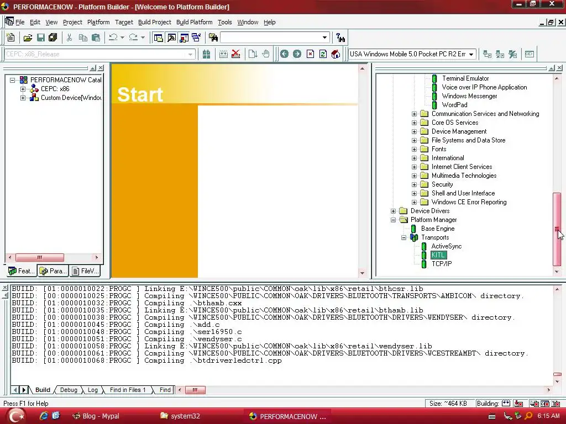Toggle the Output window hammer icon
566x424 pixels.
click(x=171, y=38)
